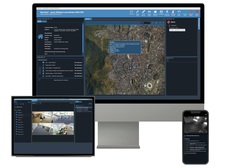Click the Suspend Alarm pause icon
This screenshot has height=168, width=225.
[x=191, y=12]
